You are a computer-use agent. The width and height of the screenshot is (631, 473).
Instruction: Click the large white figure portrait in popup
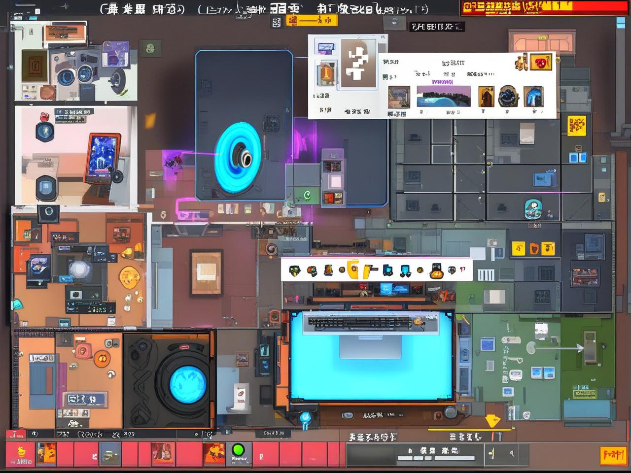[x=358, y=64]
